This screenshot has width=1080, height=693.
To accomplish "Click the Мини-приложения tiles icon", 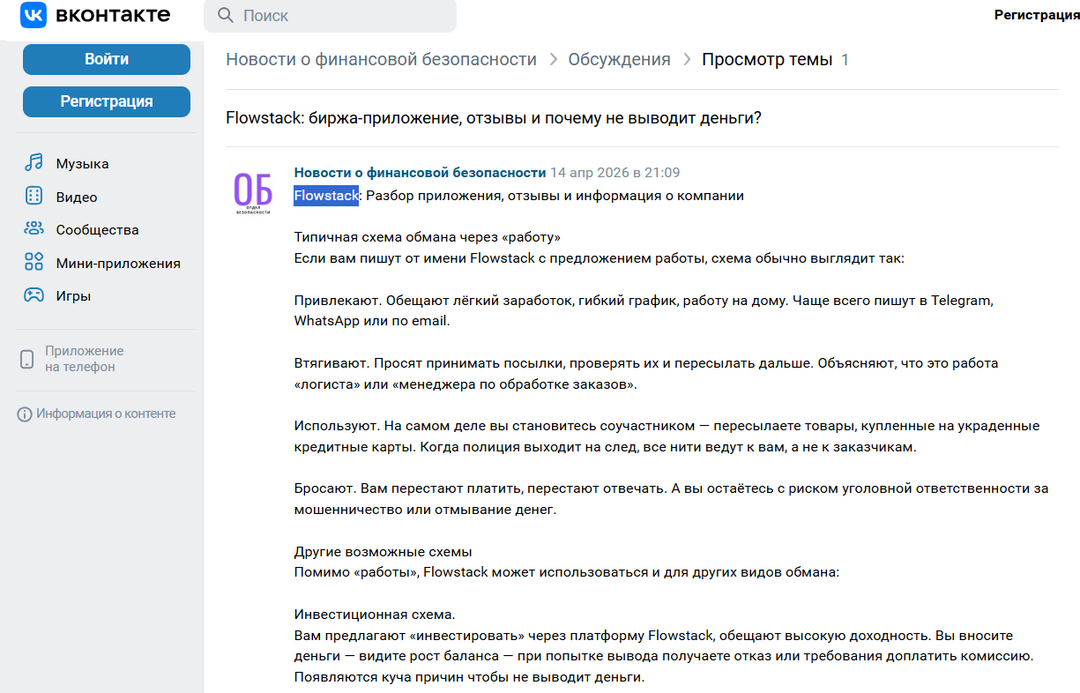I will point(34,263).
